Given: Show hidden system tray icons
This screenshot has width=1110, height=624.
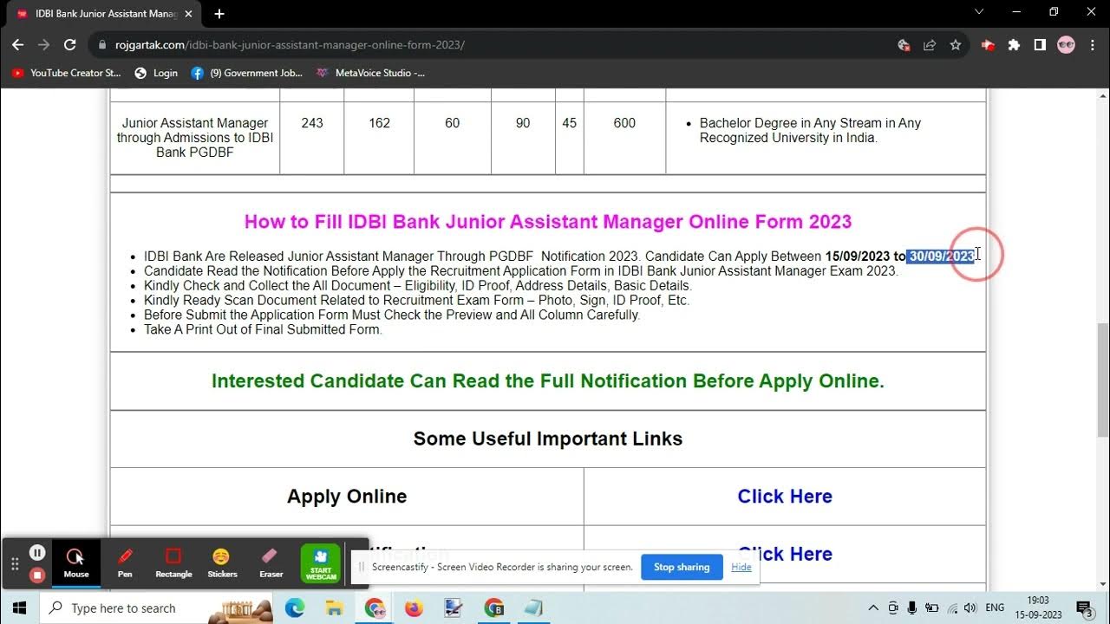Looking at the screenshot, I should click(x=873, y=608).
